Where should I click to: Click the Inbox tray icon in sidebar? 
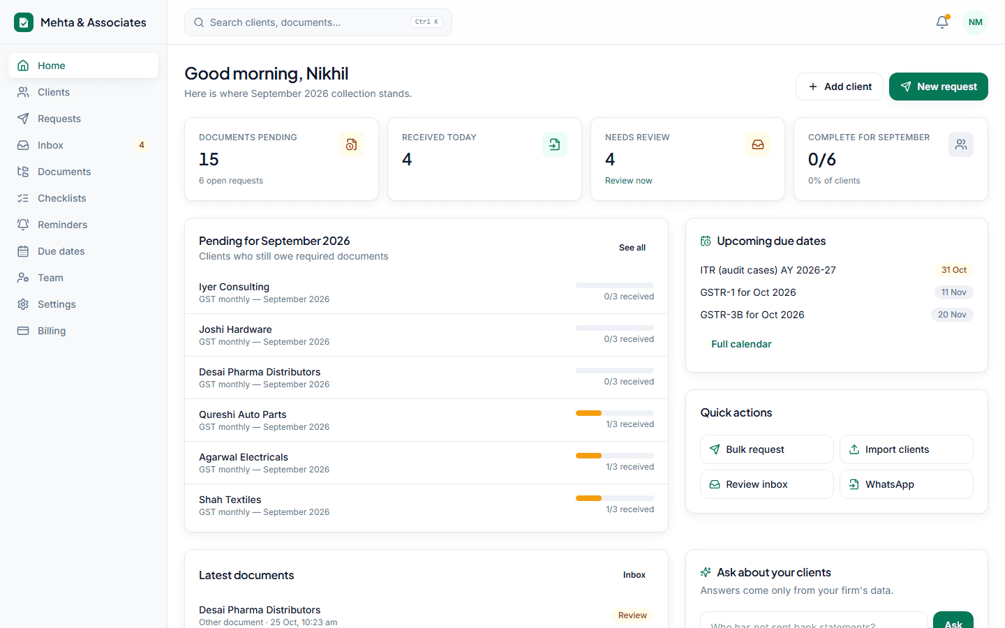23,145
